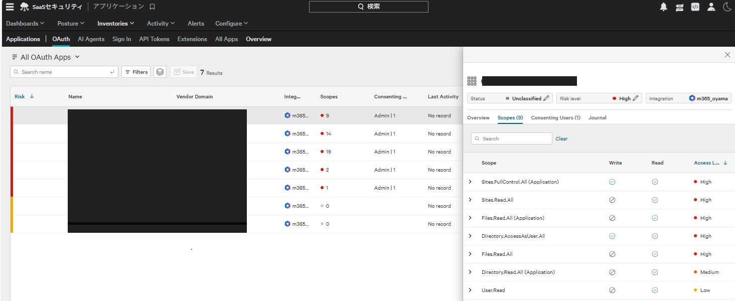
Task: Edit Risk level using pencil icon
Action: 636,98
